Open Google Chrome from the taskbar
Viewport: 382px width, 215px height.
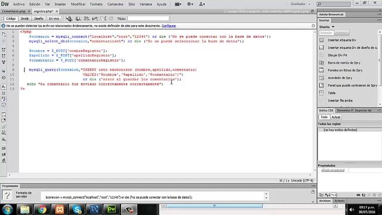pyautogui.click(x=42, y=210)
